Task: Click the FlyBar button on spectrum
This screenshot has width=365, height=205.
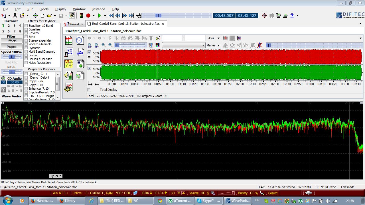Action: [x=56, y=176]
